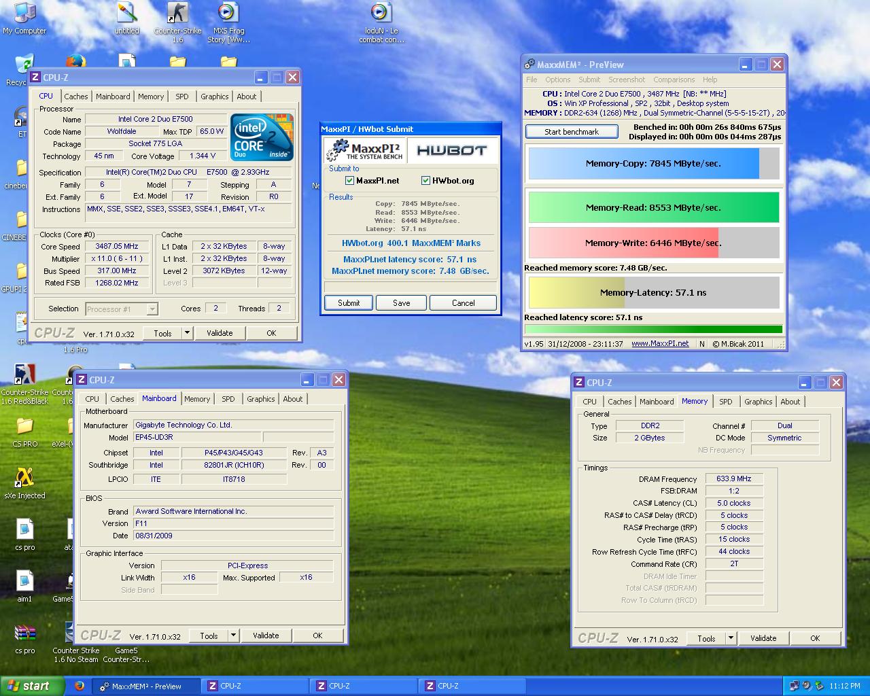The height and width of the screenshot is (696, 870).
Task: Click the N status cell in the MaxxMEM² status bar
Action: click(x=702, y=344)
